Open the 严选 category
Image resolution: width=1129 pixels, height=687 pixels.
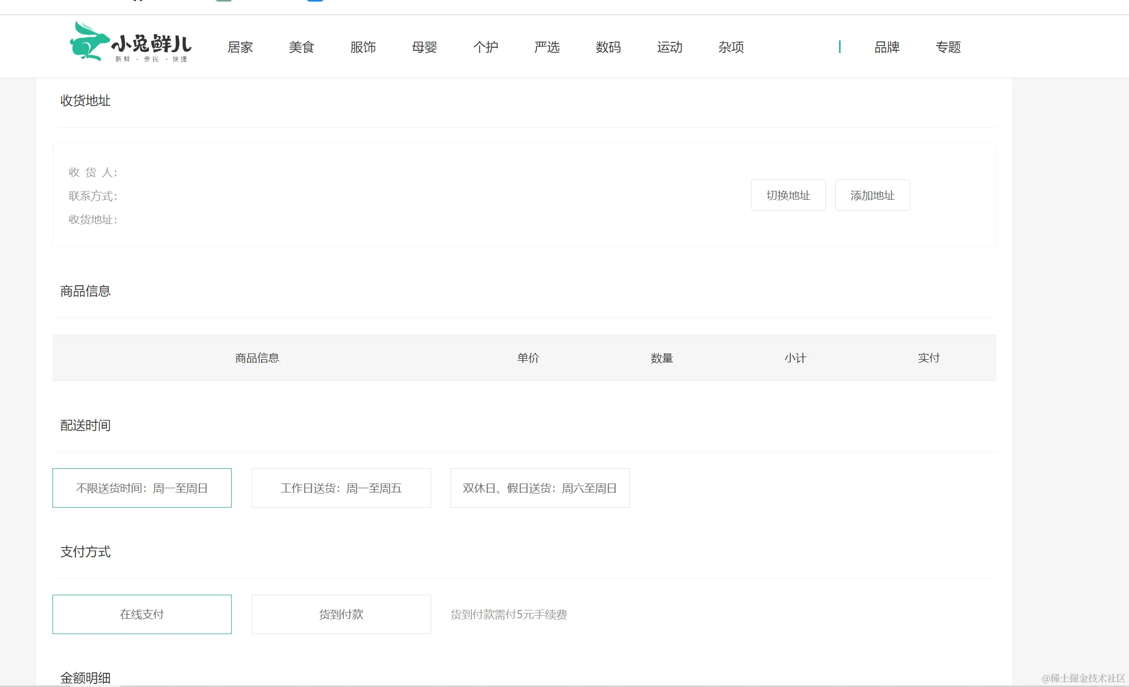[547, 47]
